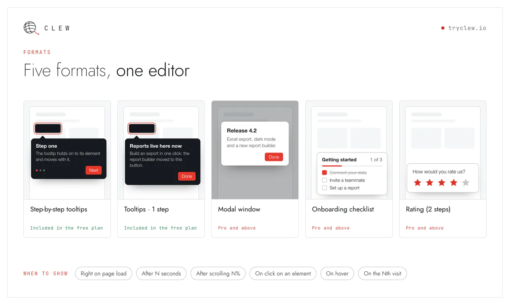
Task: Click Pro and above under Onboarding checklist
Action: (x=331, y=228)
